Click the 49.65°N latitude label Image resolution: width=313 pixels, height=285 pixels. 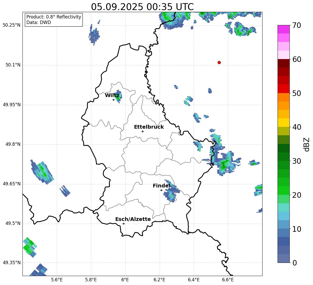(12, 183)
